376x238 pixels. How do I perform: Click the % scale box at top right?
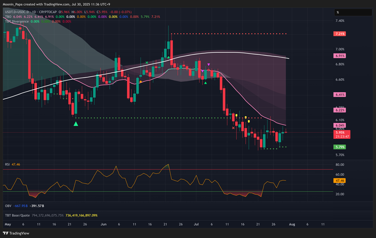(x=353, y=12)
